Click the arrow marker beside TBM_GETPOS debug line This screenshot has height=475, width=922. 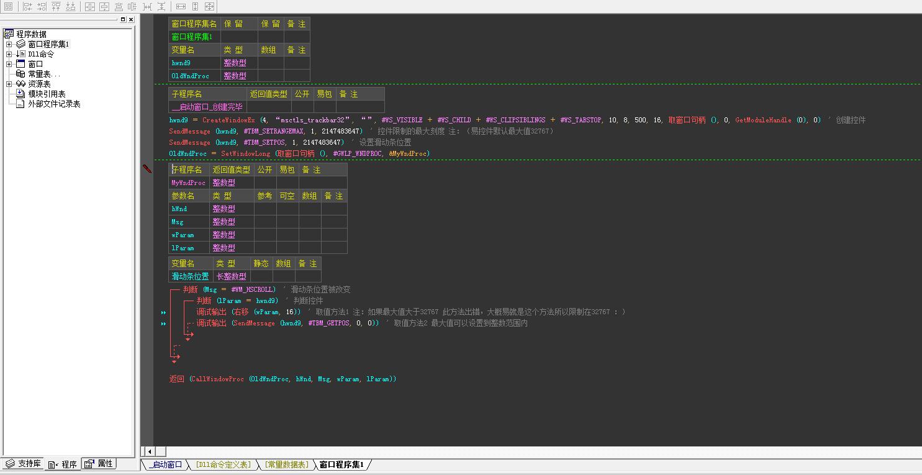click(164, 323)
